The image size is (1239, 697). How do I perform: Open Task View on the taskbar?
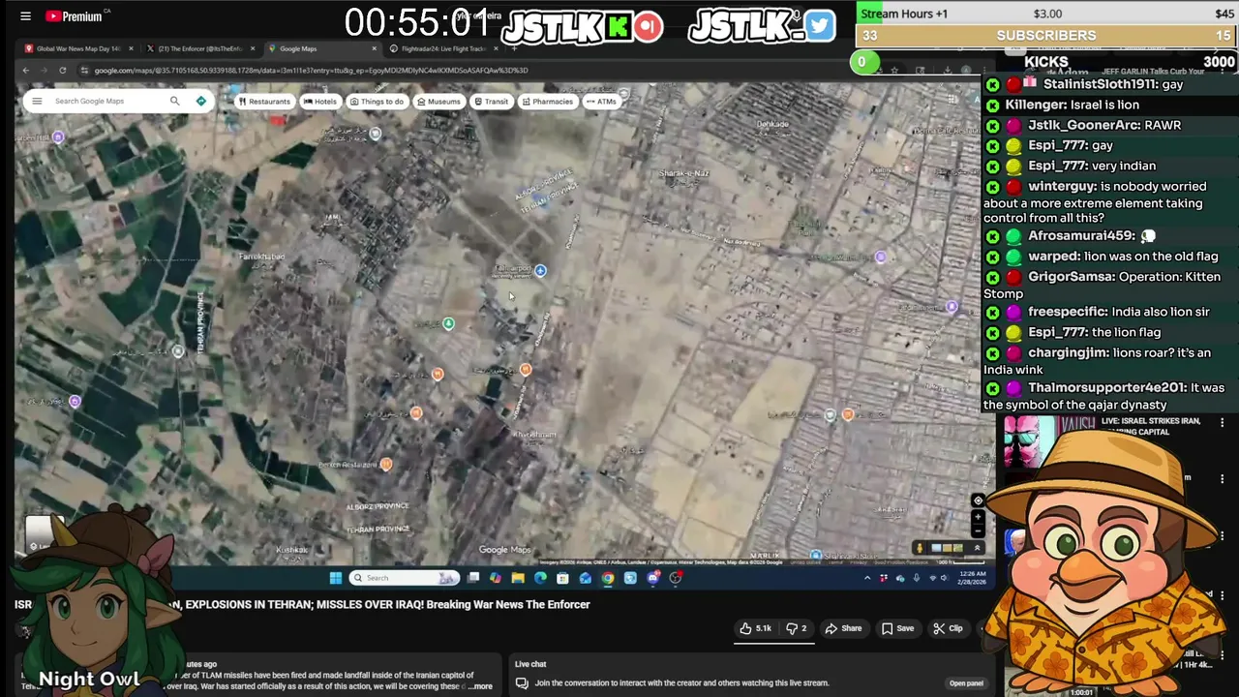473,578
